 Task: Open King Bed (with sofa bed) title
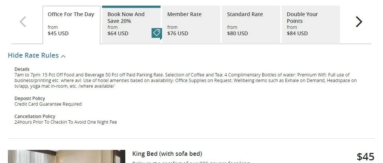click(167, 154)
